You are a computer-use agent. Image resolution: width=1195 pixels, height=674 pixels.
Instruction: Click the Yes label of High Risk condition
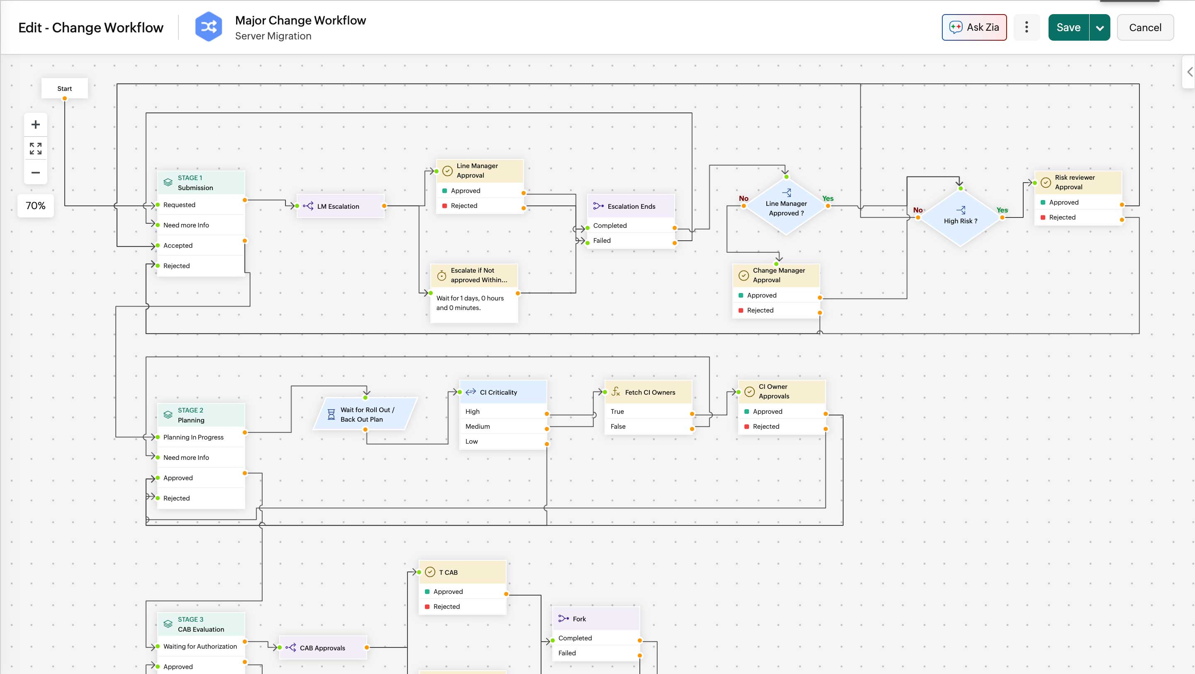1002,210
